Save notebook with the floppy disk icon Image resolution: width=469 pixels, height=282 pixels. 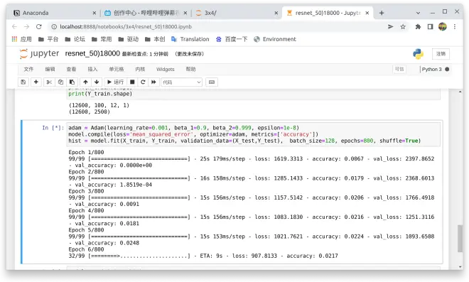click(x=23, y=82)
